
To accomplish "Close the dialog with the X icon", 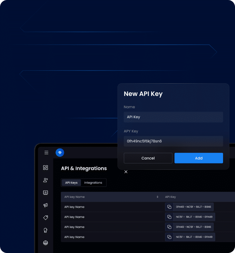I will [126, 172].
